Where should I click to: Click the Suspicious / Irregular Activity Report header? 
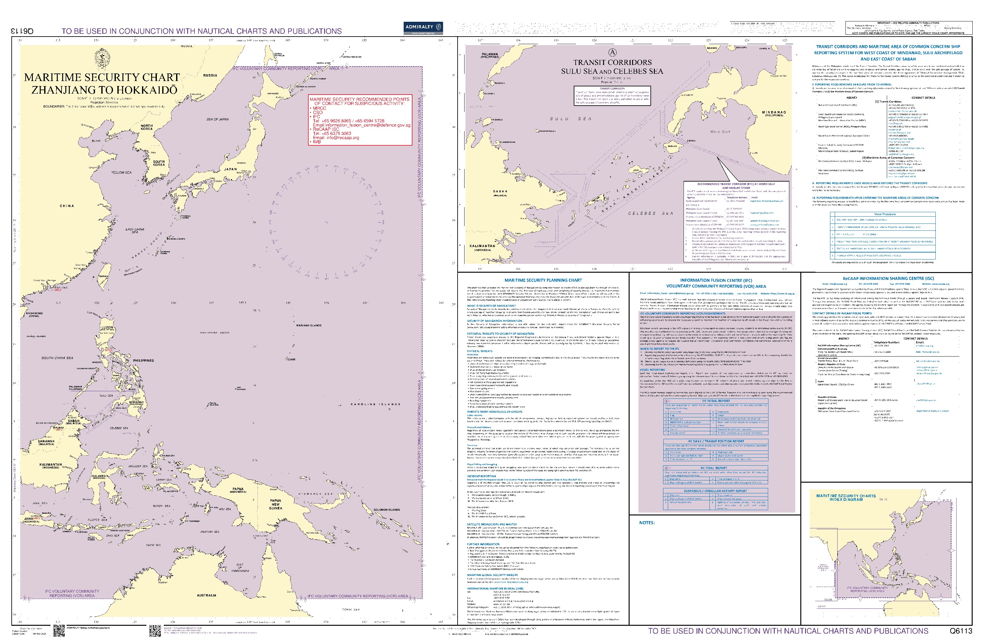pyautogui.click(x=715, y=491)
